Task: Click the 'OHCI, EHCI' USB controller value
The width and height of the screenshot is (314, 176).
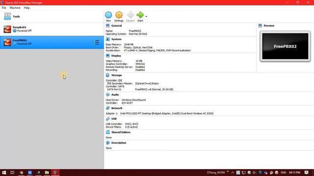Action: [131, 124]
